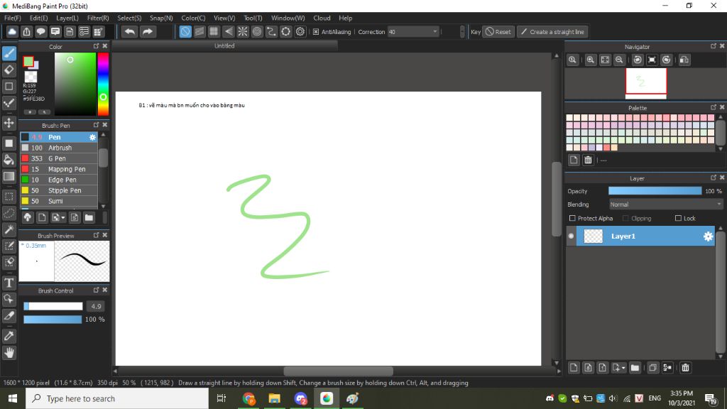The image size is (727, 409).
Task: Click the Redo arrow icon
Action: pyautogui.click(x=148, y=31)
